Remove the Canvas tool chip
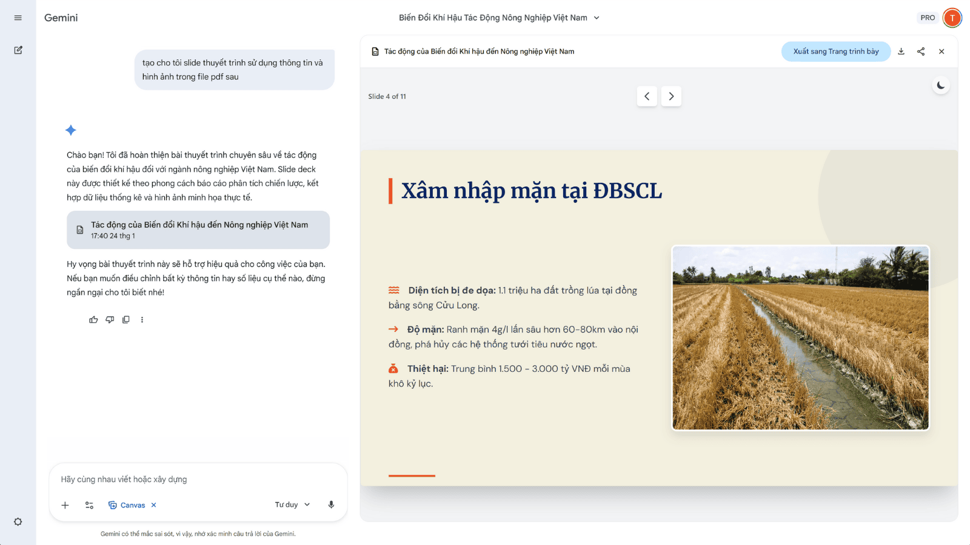The width and height of the screenshot is (970, 545). tap(154, 505)
